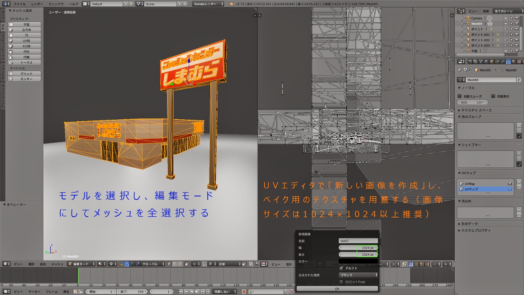524x295 pixels.
Task: Enable the 自動スムーズ checkbox
Action: pyautogui.click(x=460, y=96)
